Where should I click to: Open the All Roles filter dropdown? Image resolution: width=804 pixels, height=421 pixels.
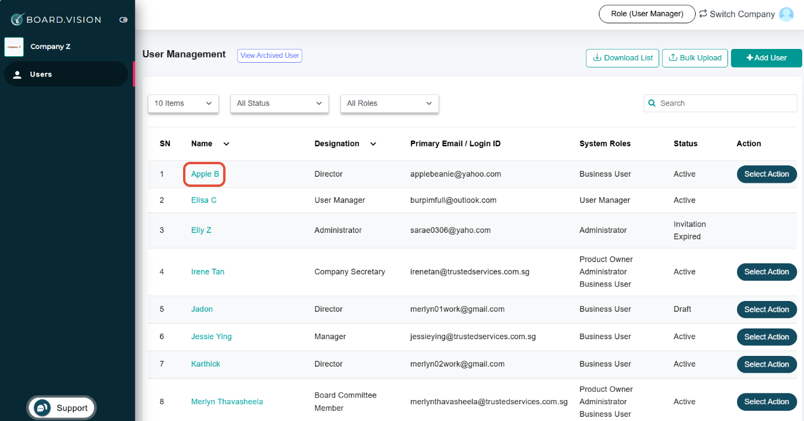click(389, 103)
